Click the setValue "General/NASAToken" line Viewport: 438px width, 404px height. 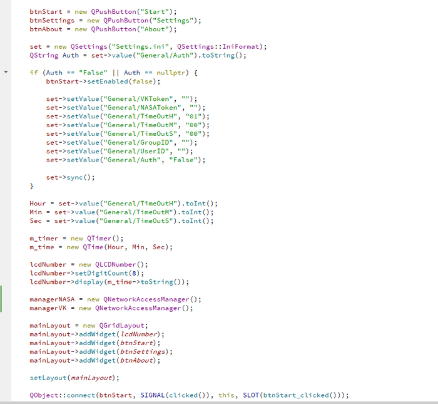tap(126, 108)
